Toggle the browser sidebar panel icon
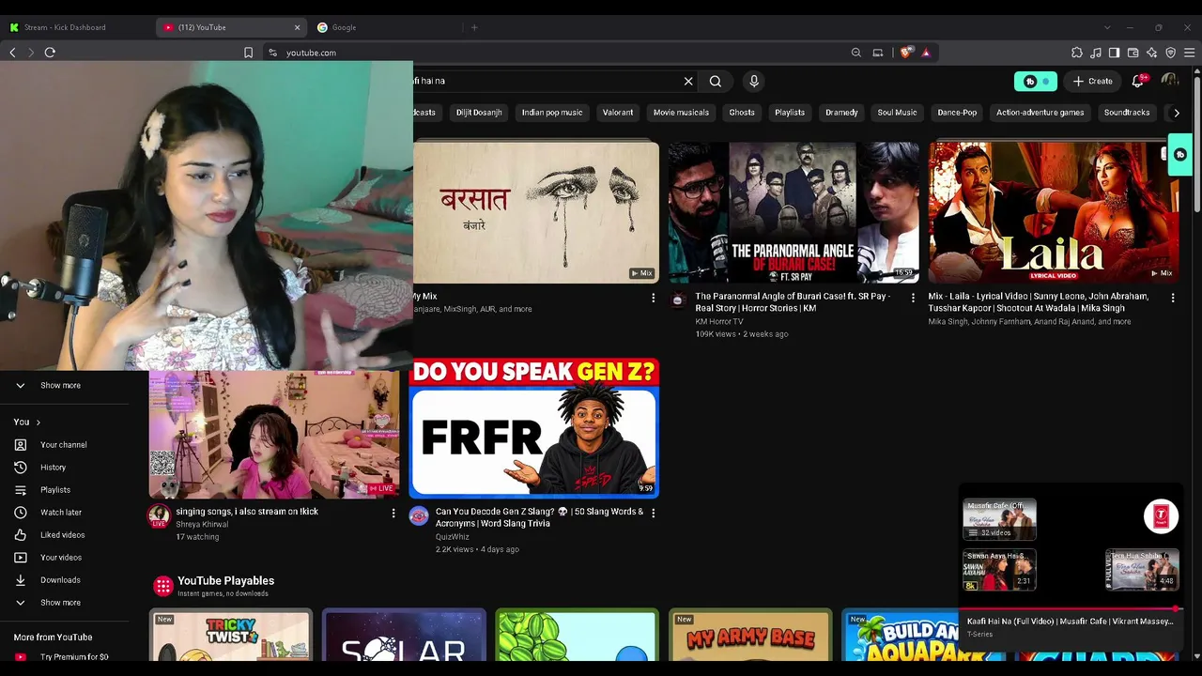Viewport: 1202px width, 676px height. pyautogui.click(x=1114, y=53)
